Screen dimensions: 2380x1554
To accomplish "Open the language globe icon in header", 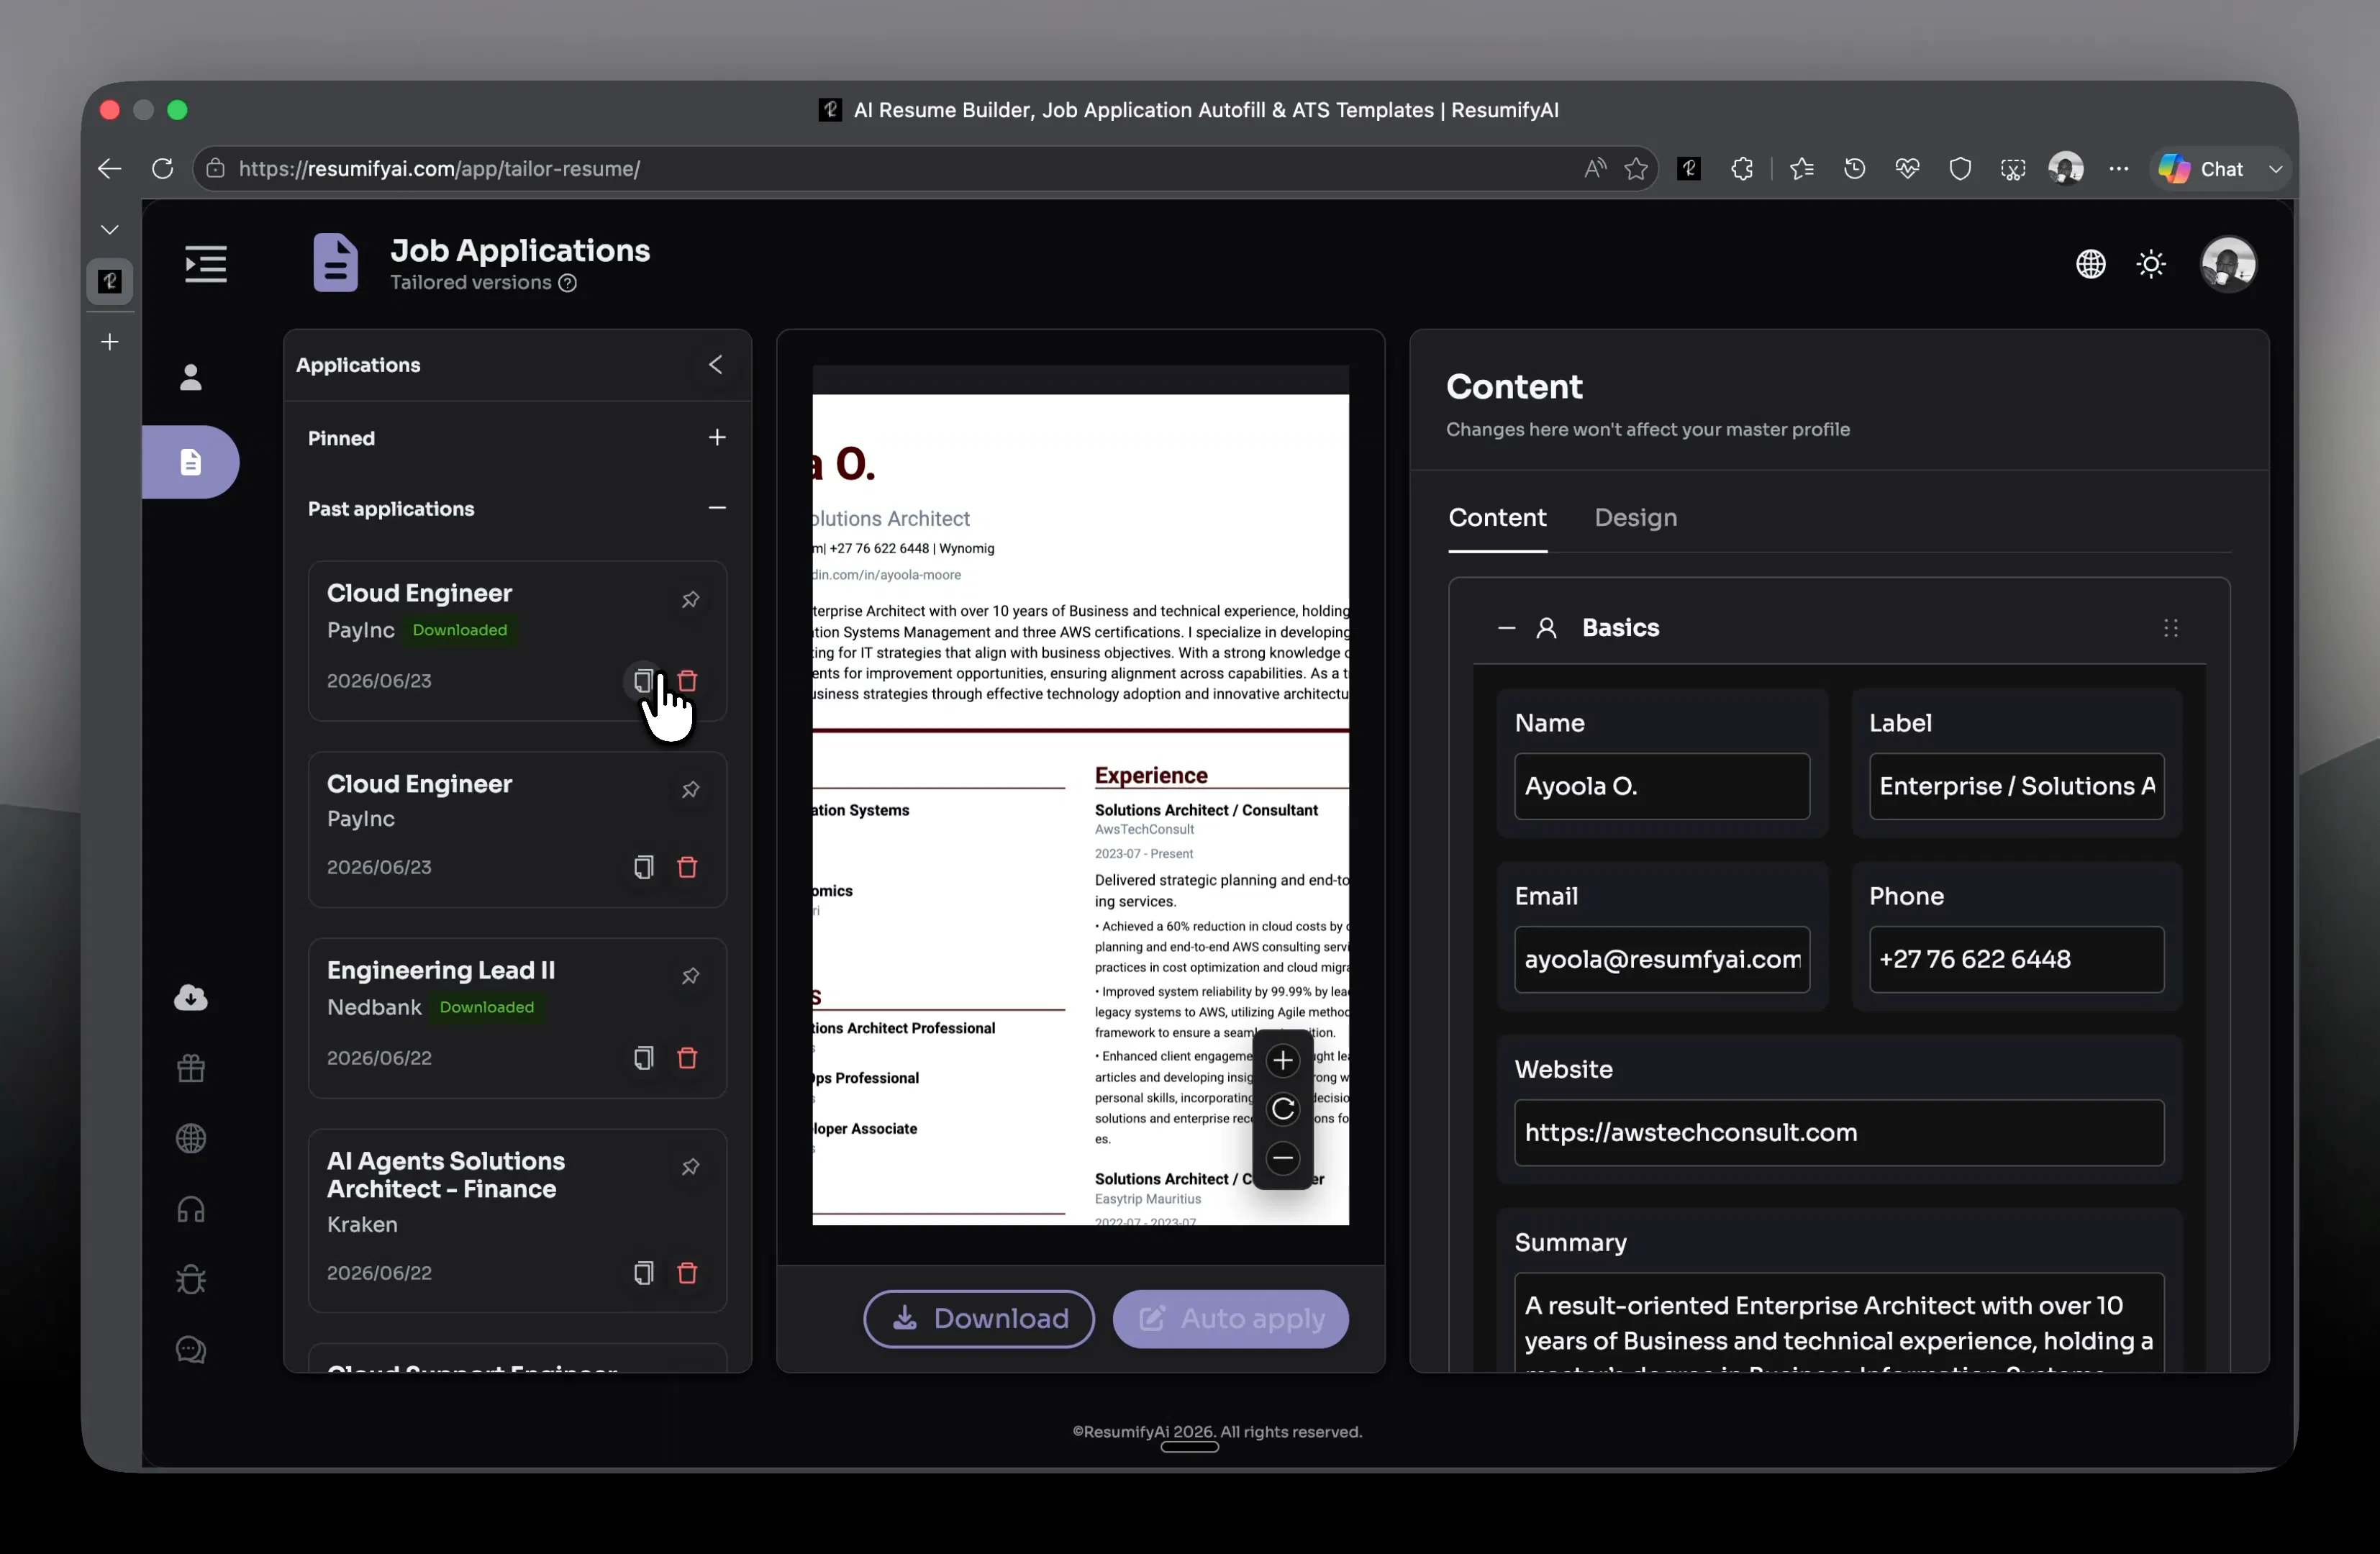I will pos(2090,264).
